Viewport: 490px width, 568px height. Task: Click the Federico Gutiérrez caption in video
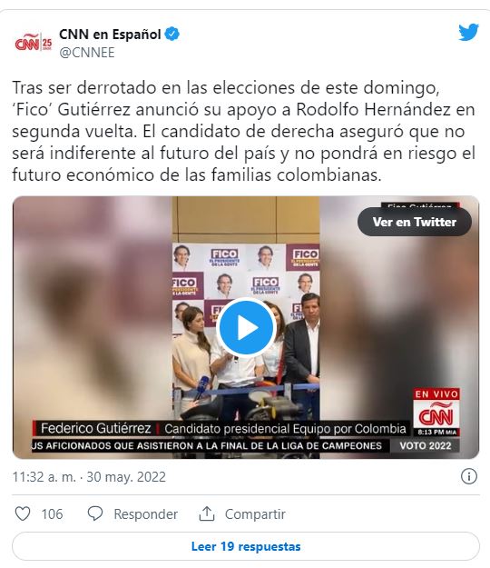pyautogui.click(x=95, y=429)
